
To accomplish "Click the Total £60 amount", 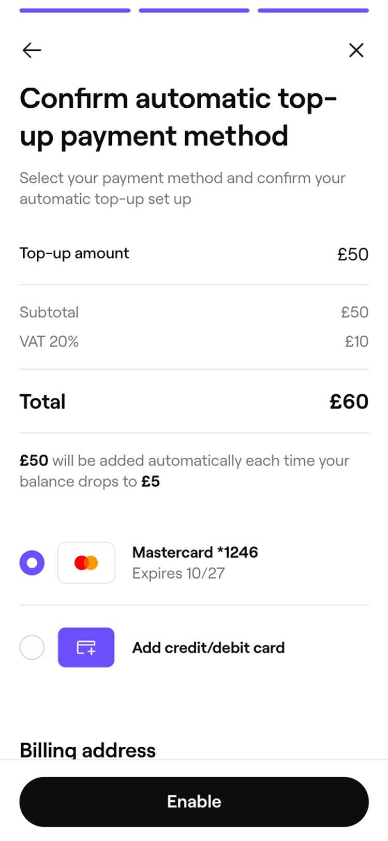I will pyautogui.click(x=349, y=402).
